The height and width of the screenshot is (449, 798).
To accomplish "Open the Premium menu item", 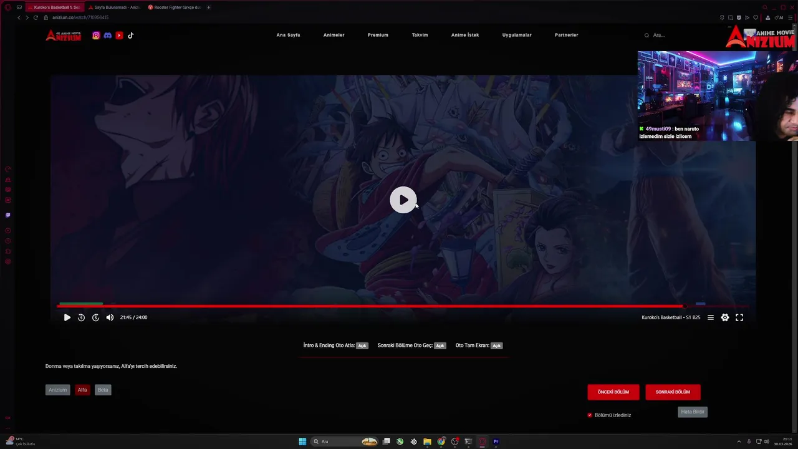I will click(x=378, y=35).
